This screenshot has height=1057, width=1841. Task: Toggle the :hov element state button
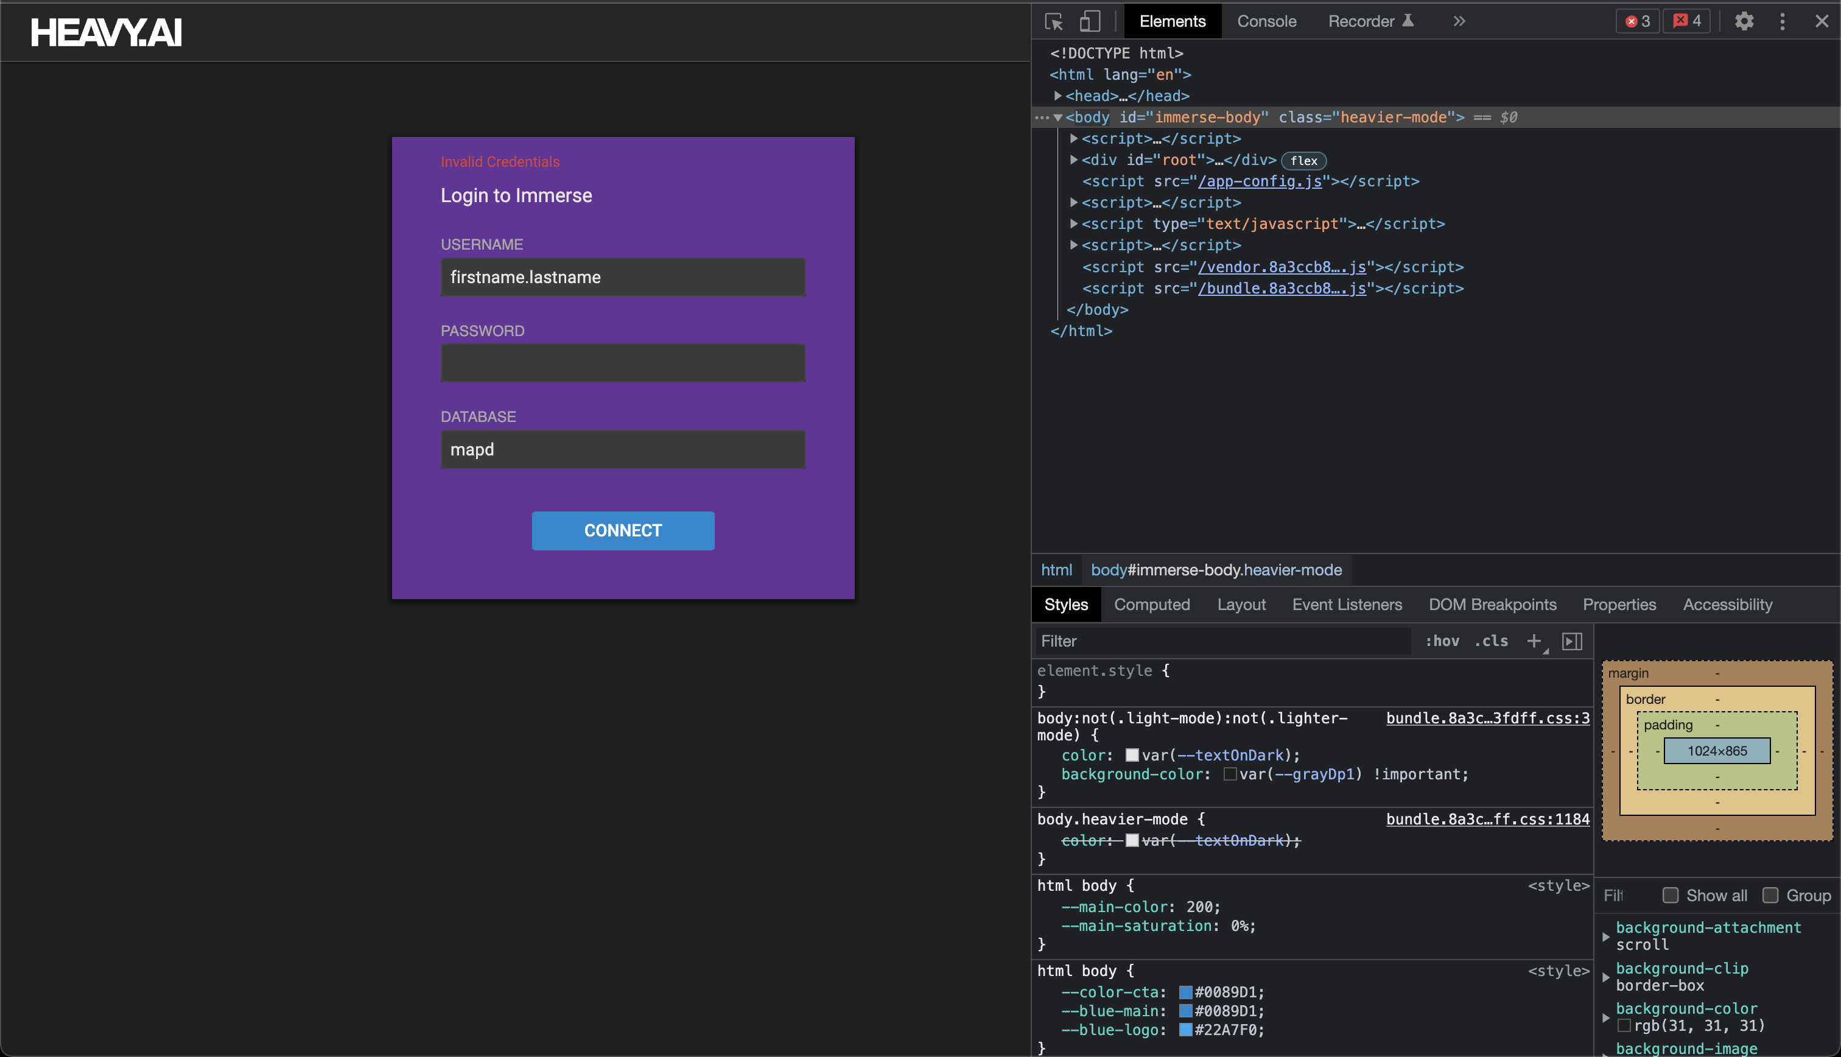(1442, 641)
